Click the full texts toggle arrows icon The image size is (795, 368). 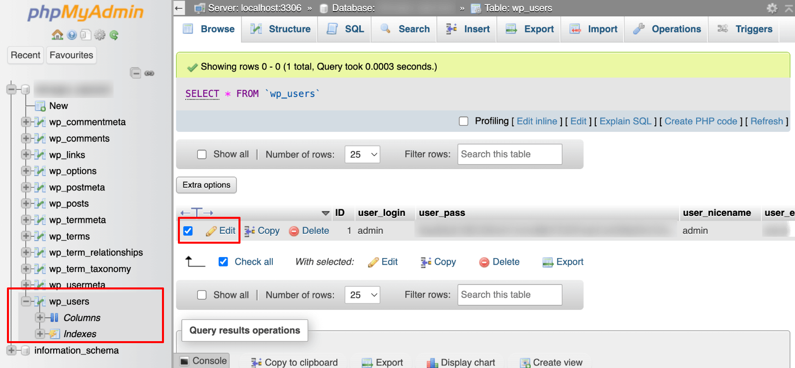tap(197, 213)
